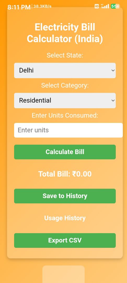Tap the Electricity Bill Calculator (India) title

click(65, 33)
